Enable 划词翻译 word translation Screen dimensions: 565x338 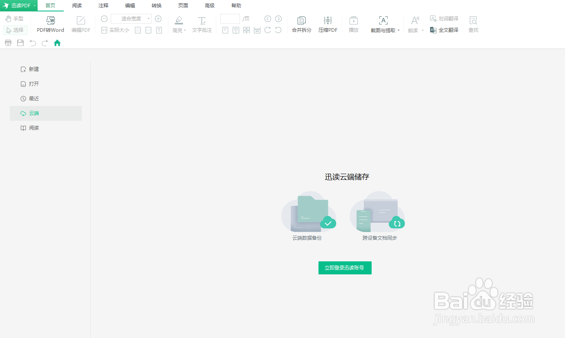tap(444, 19)
